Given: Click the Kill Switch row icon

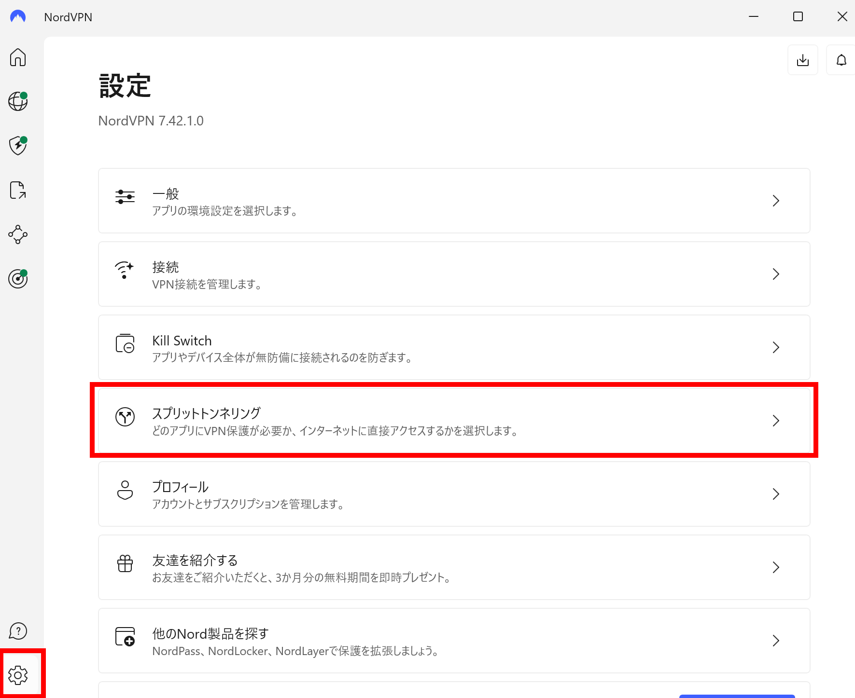Looking at the screenshot, I should (125, 343).
